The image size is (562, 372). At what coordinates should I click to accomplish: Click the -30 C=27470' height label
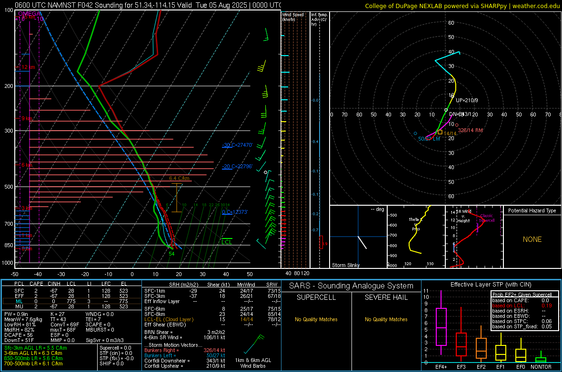pyautogui.click(x=237, y=145)
